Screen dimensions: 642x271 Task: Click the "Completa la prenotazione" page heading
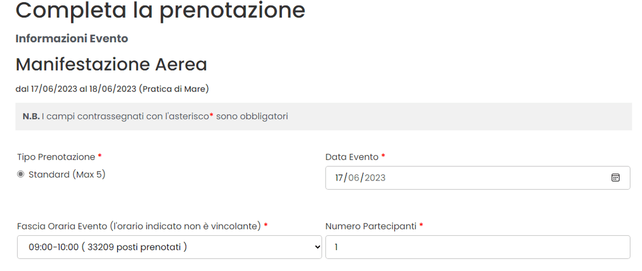pyautogui.click(x=160, y=11)
